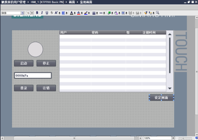This screenshot has width=198, height=140.
Task: Click the format painter brush icon
Action: [146, 13]
